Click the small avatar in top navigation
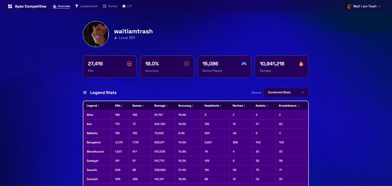 (x=349, y=6)
